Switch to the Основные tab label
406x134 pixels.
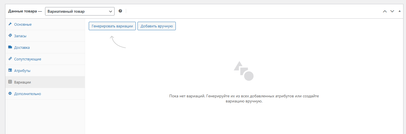pyautogui.click(x=23, y=25)
